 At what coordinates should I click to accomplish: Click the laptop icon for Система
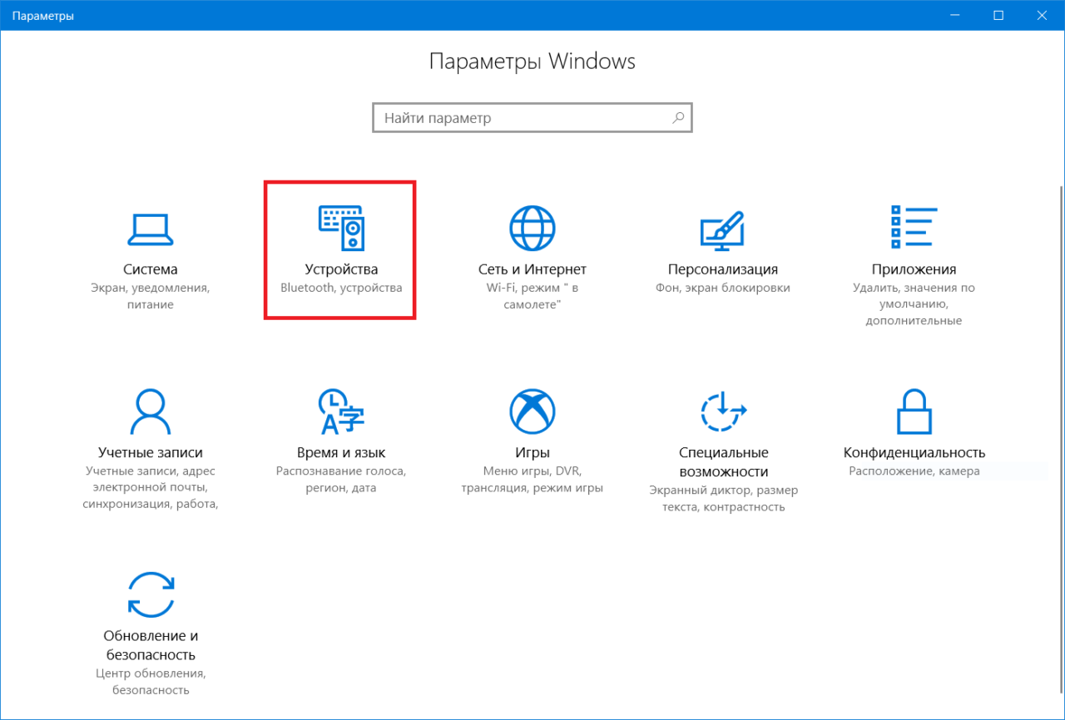tap(150, 229)
